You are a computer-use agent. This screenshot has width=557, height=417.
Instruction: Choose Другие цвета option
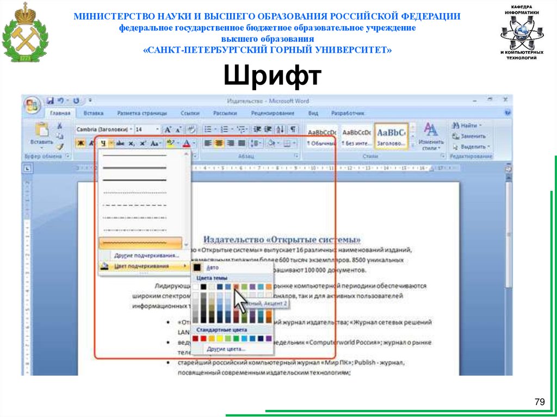(x=233, y=349)
